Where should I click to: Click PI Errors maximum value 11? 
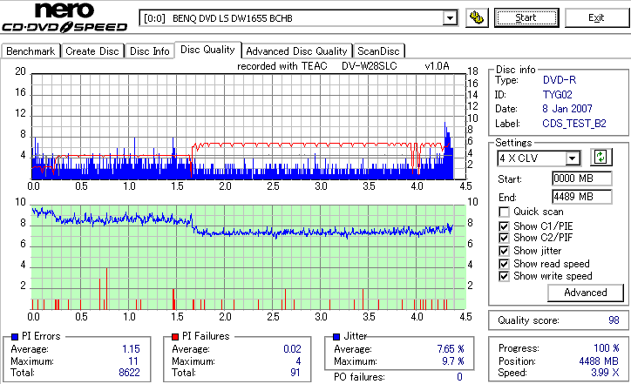[133, 361]
